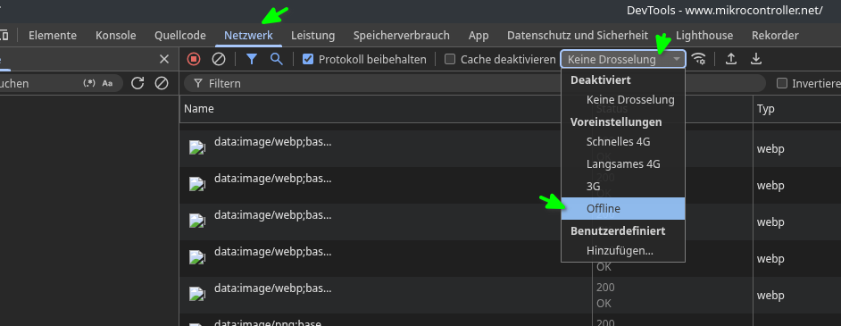
Task: Toggle case sensitive Aa search option
Action: (x=107, y=83)
